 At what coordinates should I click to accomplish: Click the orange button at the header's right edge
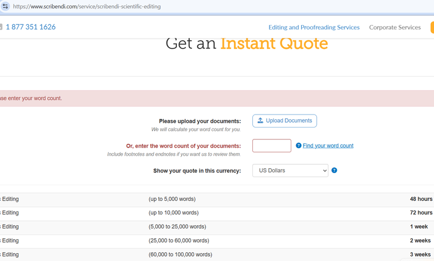pos(432,27)
